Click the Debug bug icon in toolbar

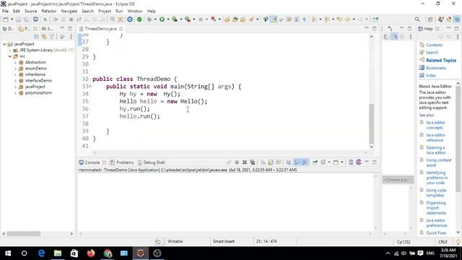pyautogui.click(x=149, y=19)
